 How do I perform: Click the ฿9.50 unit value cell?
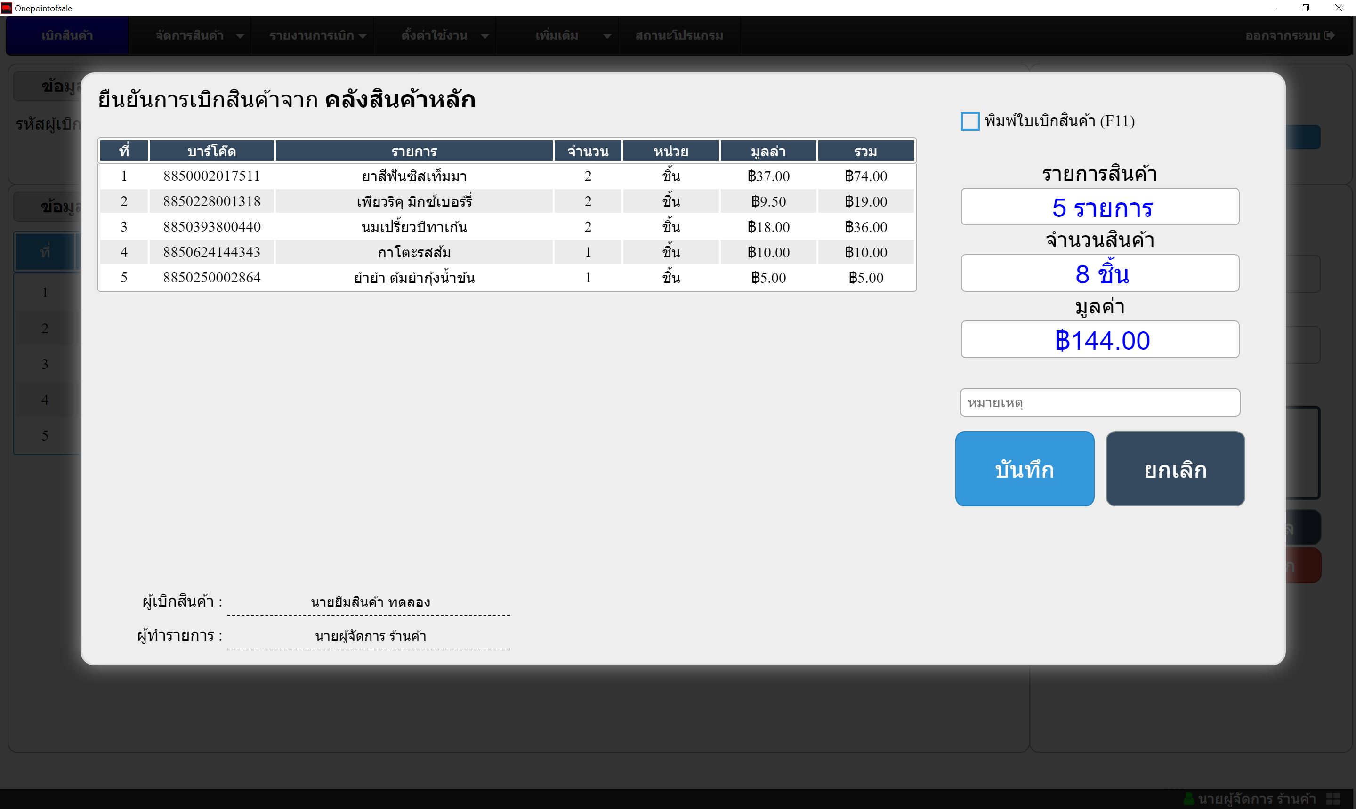tap(768, 201)
